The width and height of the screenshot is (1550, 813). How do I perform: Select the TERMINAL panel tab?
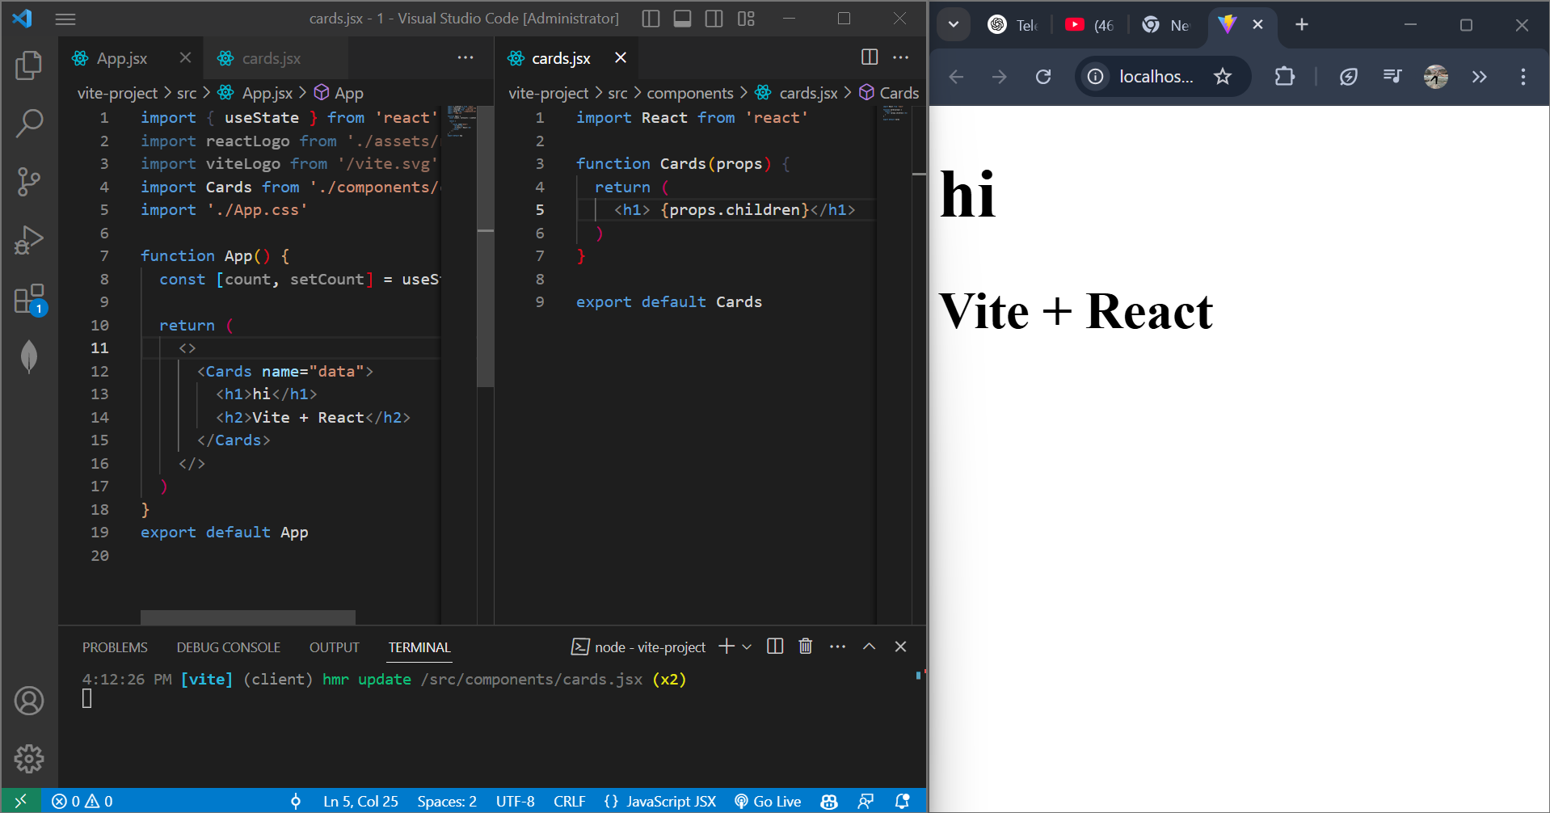(419, 647)
